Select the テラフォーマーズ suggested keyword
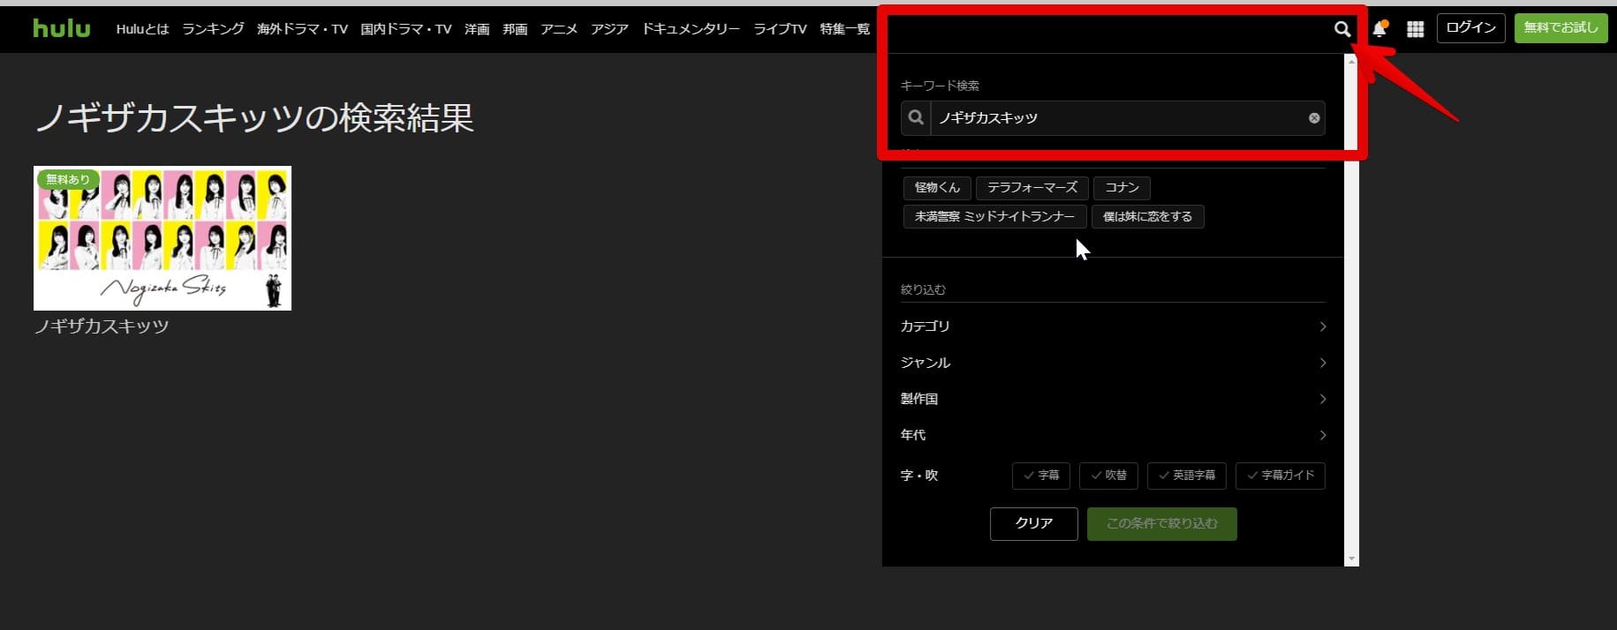Viewport: 1617px width, 630px height. pos(1032,187)
